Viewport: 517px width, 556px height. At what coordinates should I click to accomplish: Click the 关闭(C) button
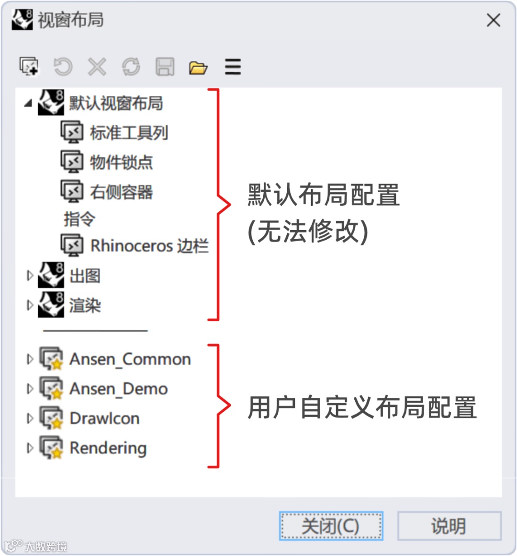click(331, 526)
